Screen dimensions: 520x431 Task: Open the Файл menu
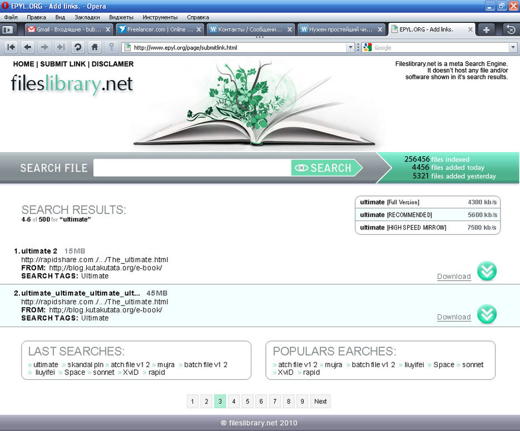click(11, 17)
